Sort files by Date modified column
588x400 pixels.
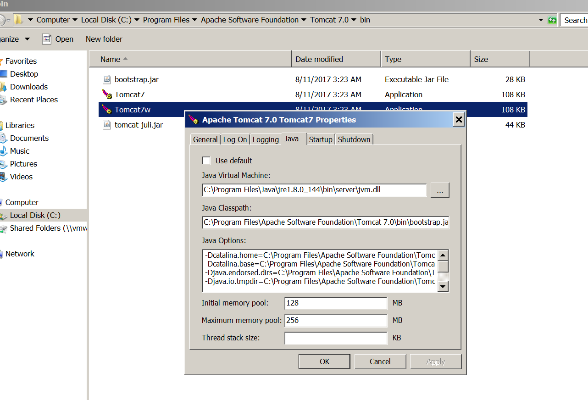pyautogui.click(x=319, y=59)
